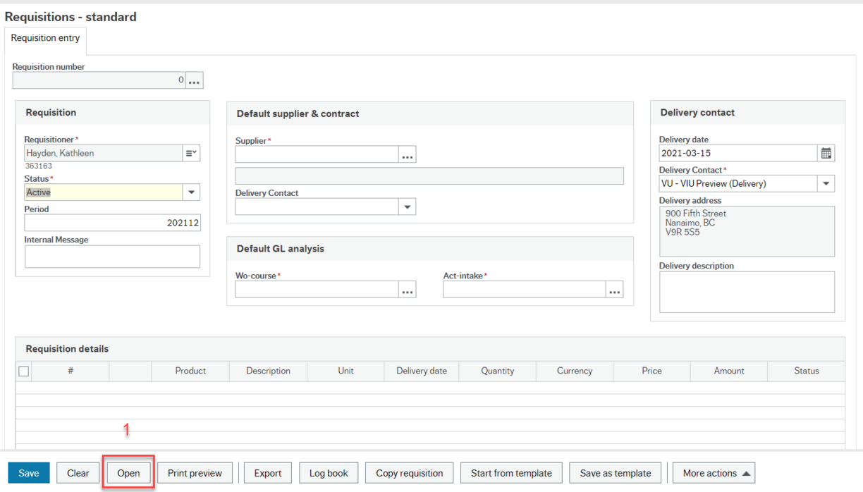Open the Supplier lookup
Image resolution: width=863 pixels, height=492 pixels.
coord(407,154)
